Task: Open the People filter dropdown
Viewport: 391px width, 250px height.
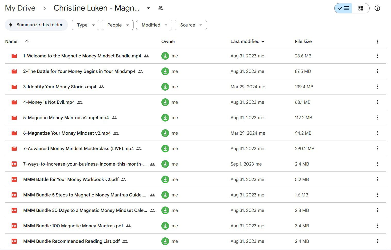Action: point(118,25)
